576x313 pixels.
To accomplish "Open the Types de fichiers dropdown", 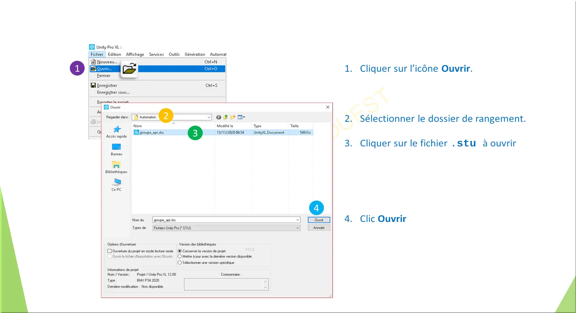I will pos(297,228).
